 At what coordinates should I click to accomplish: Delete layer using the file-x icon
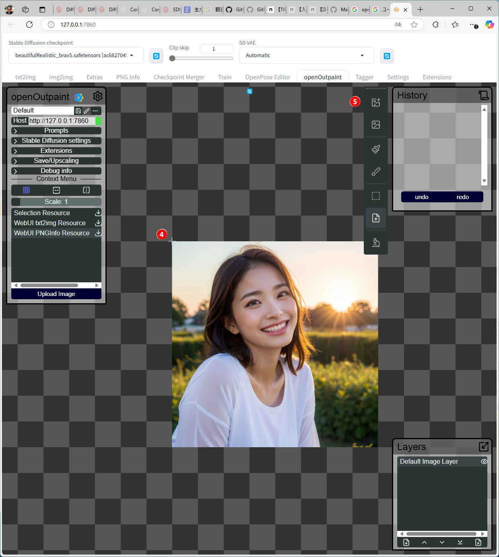click(x=478, y=542)
